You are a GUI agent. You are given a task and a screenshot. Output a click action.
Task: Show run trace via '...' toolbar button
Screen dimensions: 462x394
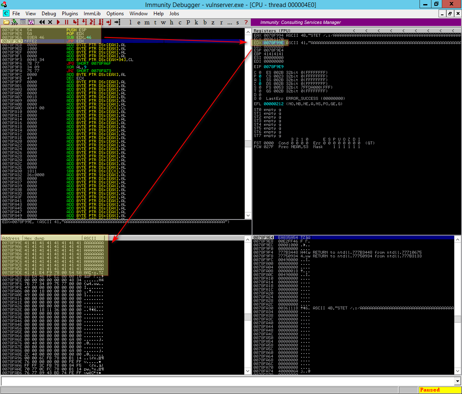(229, 22)
